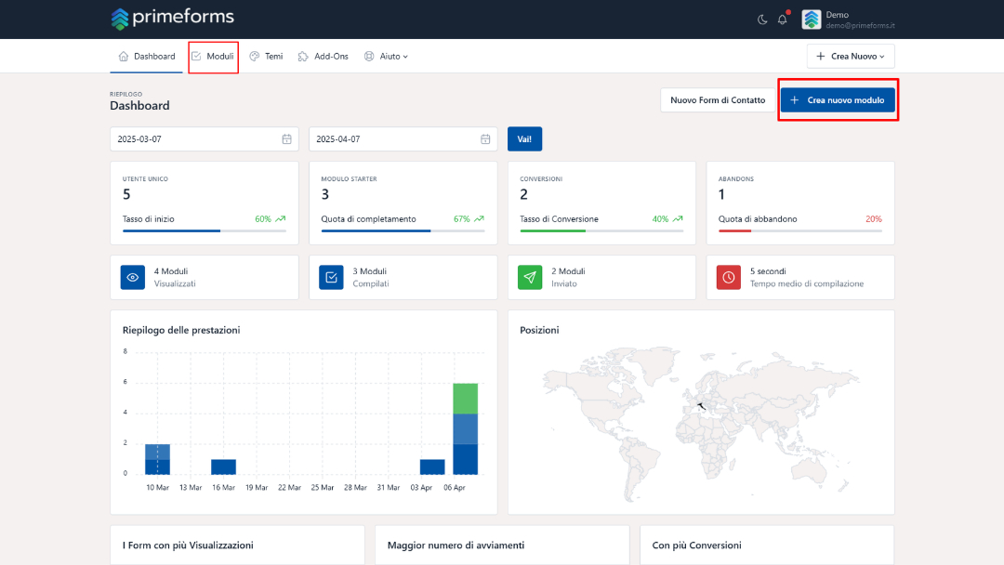
Task: Click the Conversioni card heading
Action: (x=541, y=179)
